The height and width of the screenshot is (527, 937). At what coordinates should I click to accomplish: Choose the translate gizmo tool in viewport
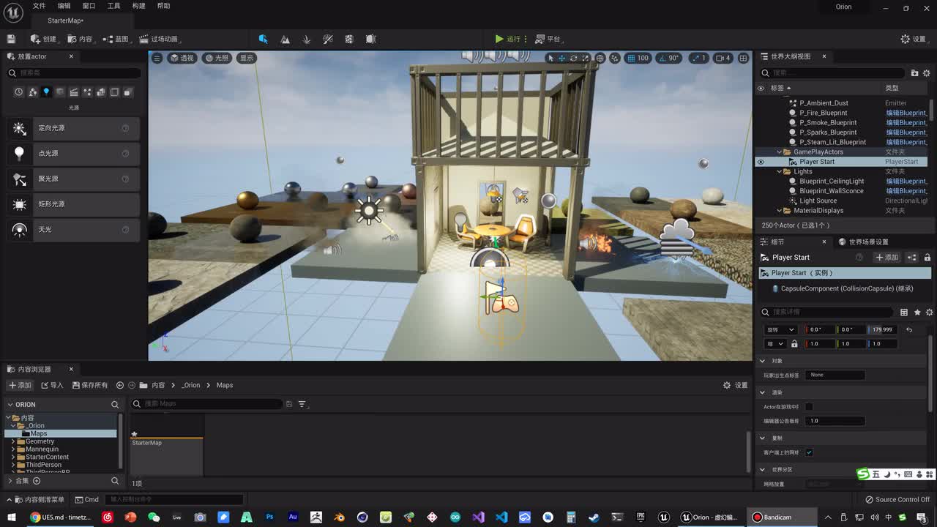tap(562, 58)
